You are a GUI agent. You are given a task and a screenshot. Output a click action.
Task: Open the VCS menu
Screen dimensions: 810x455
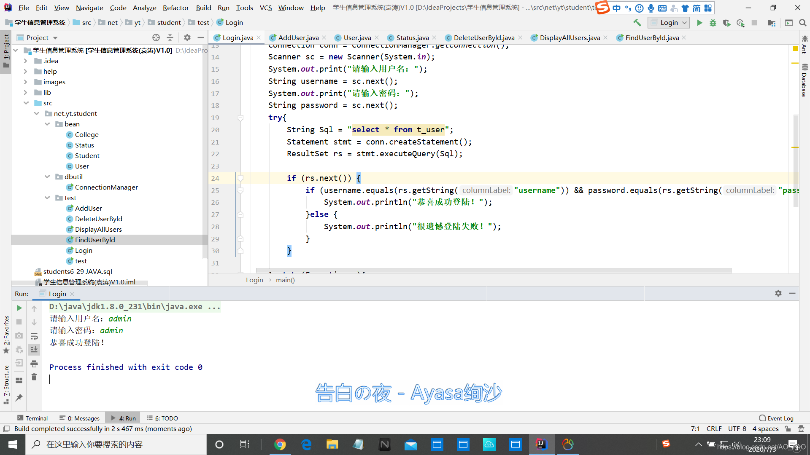265,8
